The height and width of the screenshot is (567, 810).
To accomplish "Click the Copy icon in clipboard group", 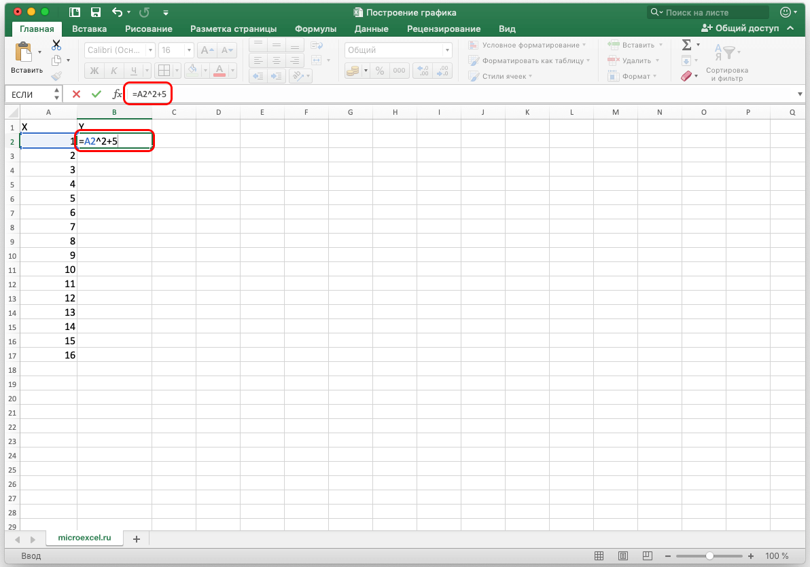I will 57,60.
